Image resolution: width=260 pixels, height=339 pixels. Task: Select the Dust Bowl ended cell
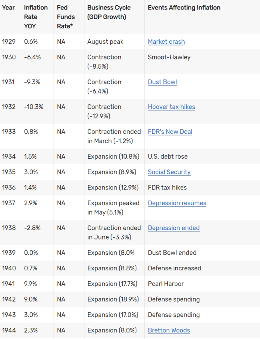pyautogui.click(x=172, y=253)
